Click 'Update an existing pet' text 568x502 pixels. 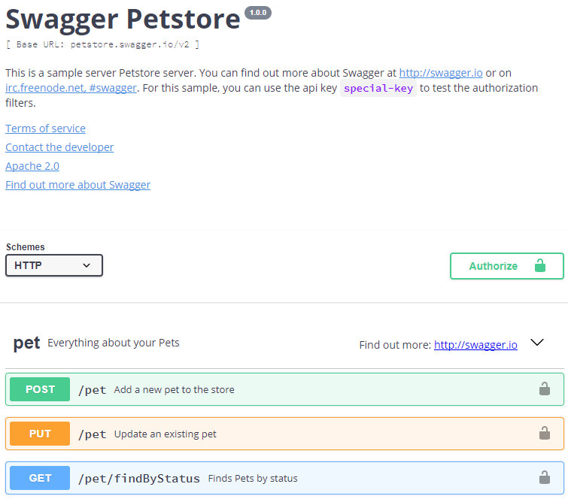click(x=166, y=434)
